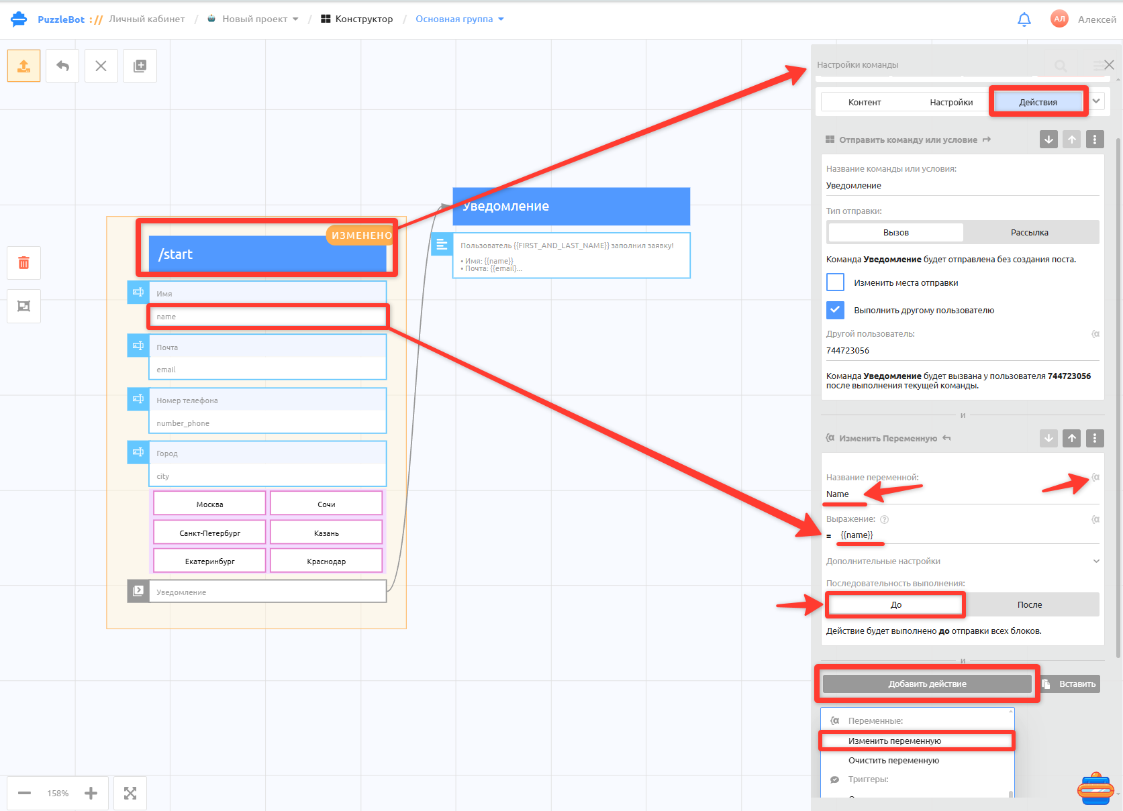Image resolution: width=1123 pixels, height=811 pixels.
Task: Zoom in with the plus icon
Action: [x=91, y=793]
